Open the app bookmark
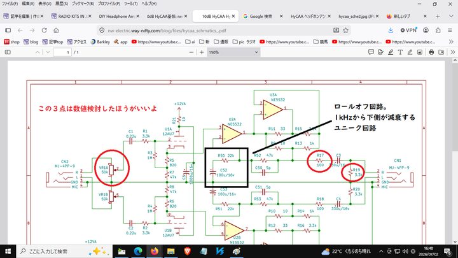Viewport: 458px width, 258px height. pyautogui.click(x=121, y=42)
